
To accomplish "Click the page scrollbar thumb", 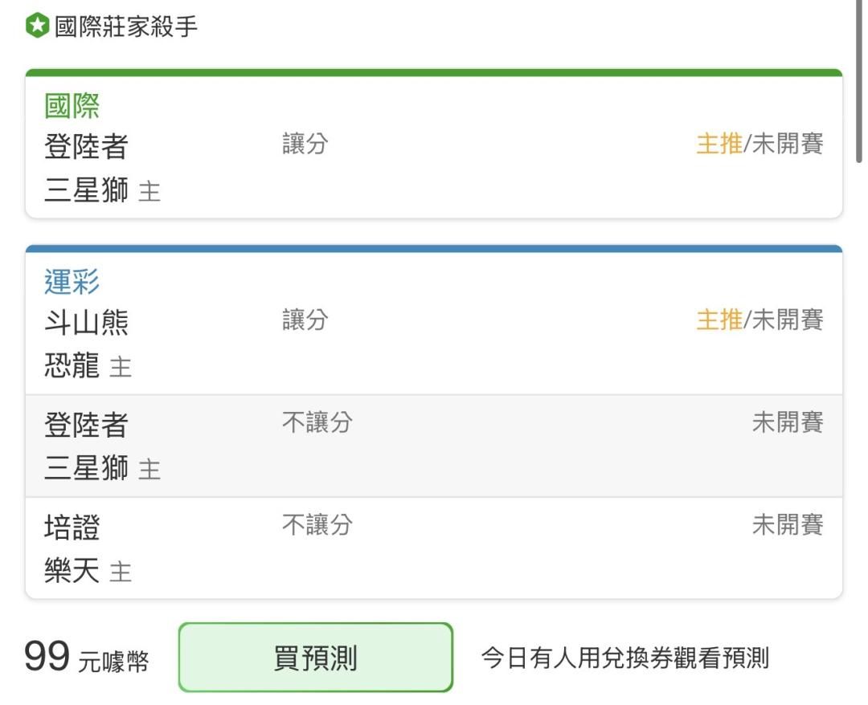I will [859, 81].
